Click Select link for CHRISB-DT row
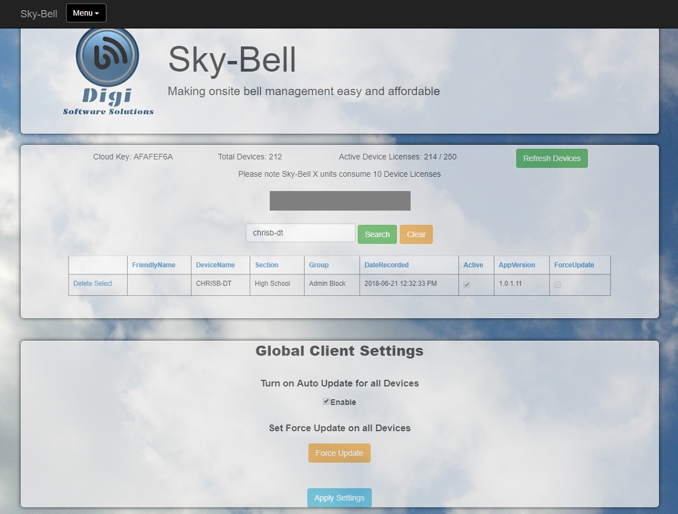 (103, 284)
